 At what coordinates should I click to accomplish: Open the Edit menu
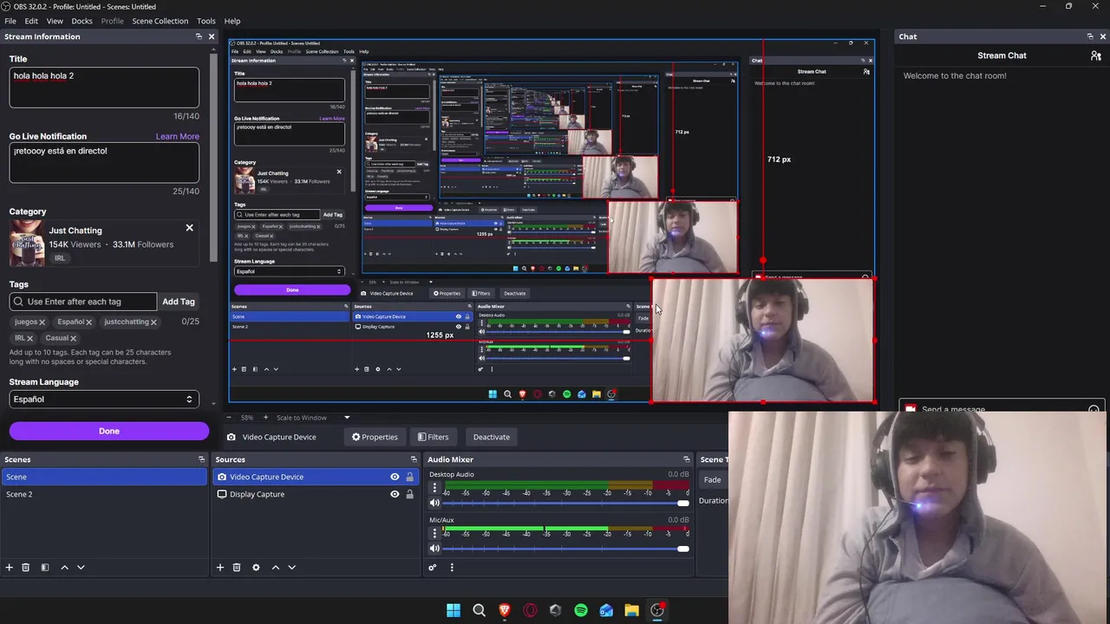coord(31,21)
